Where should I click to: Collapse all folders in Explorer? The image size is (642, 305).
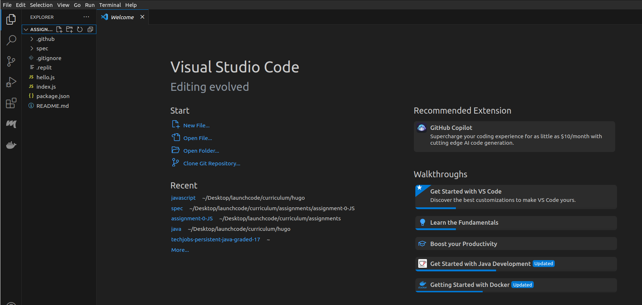(x=90, y=29)
